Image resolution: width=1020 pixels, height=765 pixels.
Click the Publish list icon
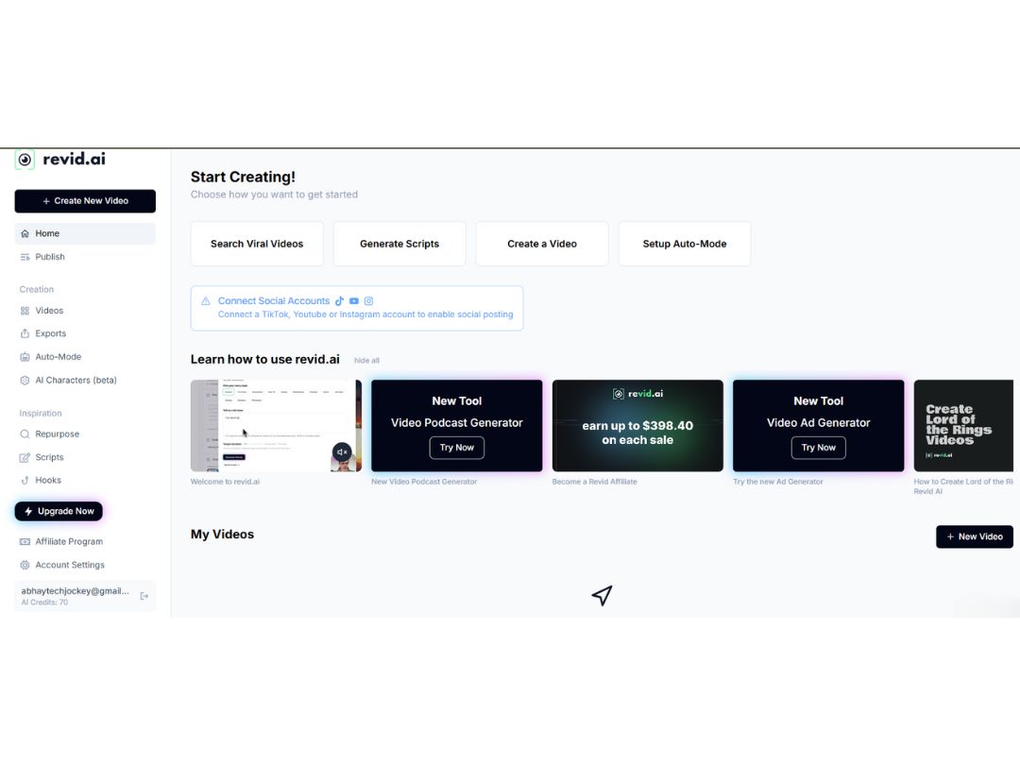pyautogui.click(x=25, y=257)
